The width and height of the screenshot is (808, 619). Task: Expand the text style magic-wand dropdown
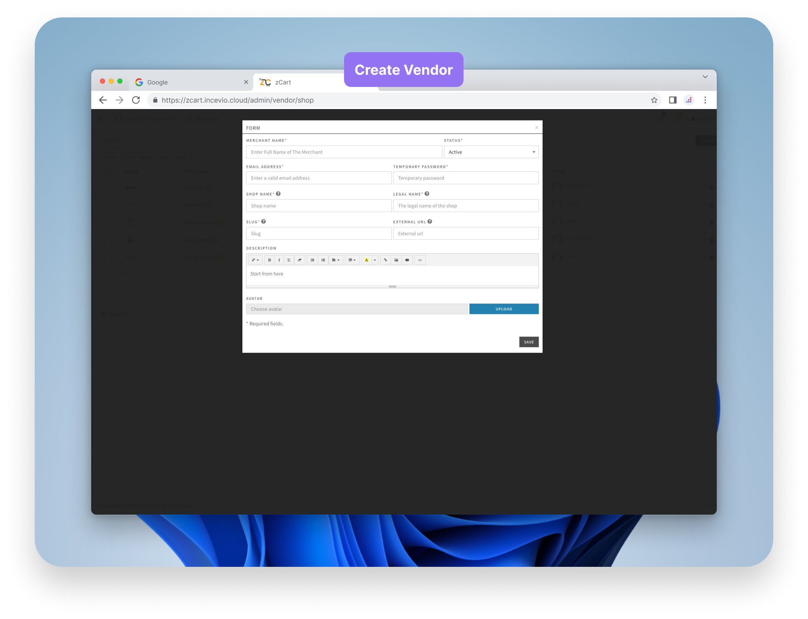(x=255, y=260)
